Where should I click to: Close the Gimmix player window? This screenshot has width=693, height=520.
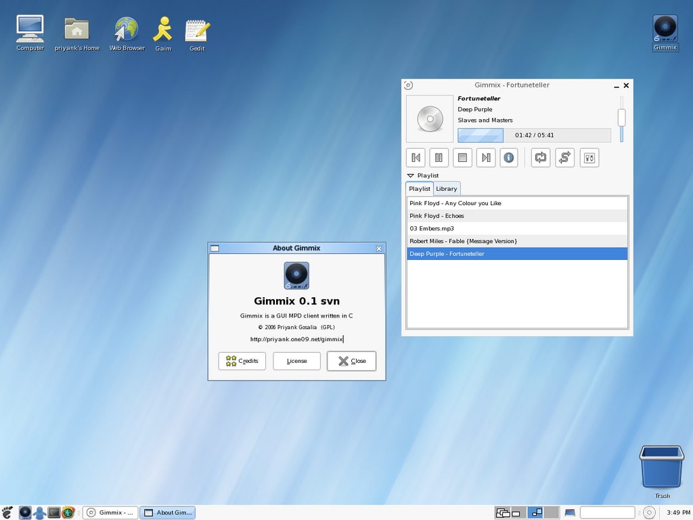point(626,85)
